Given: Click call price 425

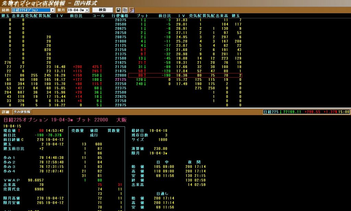Looking at the screenshot, I should (x=96, y=67).
